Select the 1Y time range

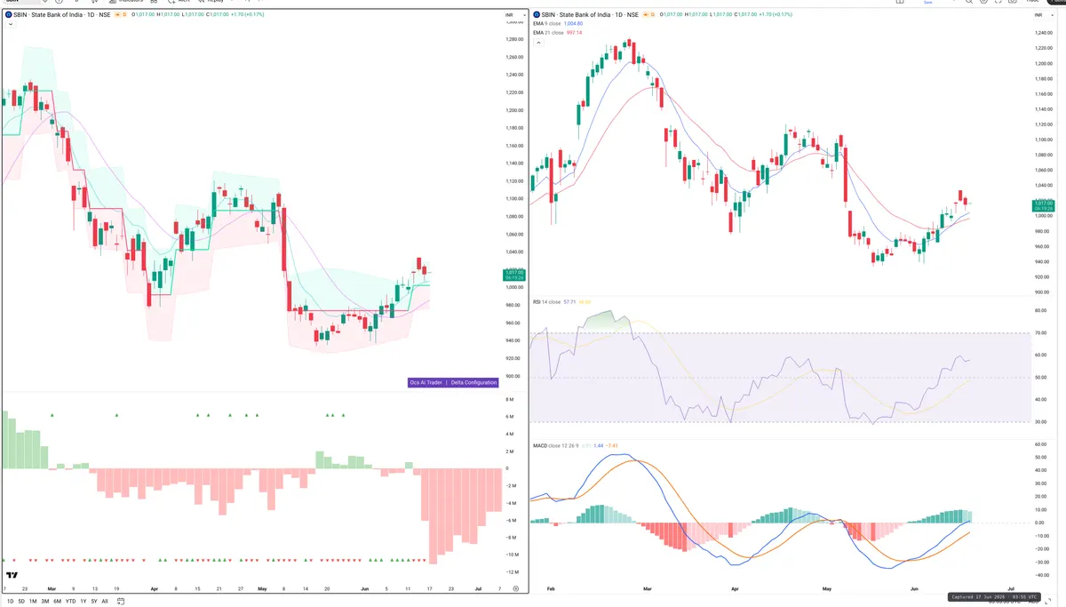[84, 602]
